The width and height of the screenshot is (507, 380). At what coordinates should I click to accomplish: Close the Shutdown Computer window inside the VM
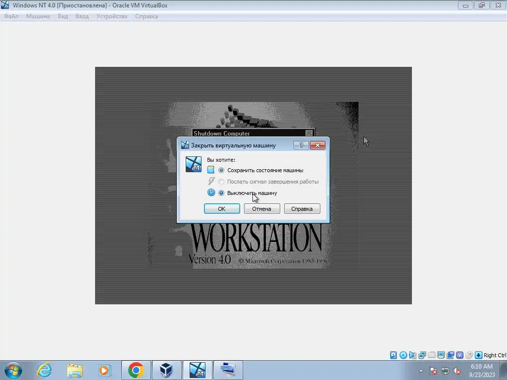pyautogui.click(x=309, y=133)
